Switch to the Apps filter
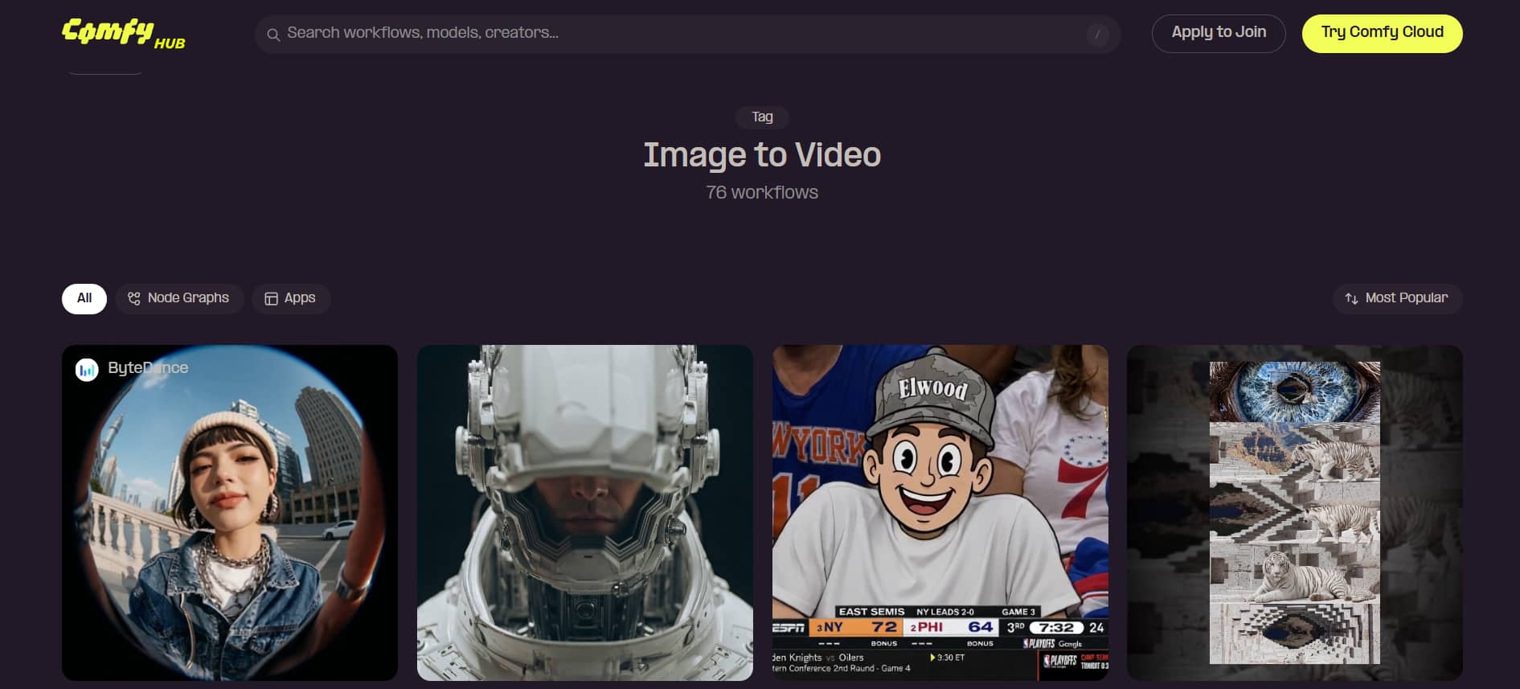The width and height of the screenshot is (1520, 689). point(291,298)
